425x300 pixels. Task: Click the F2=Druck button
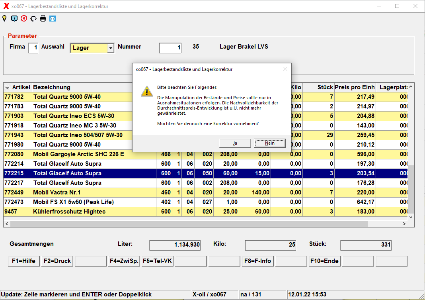coord(57,261)
